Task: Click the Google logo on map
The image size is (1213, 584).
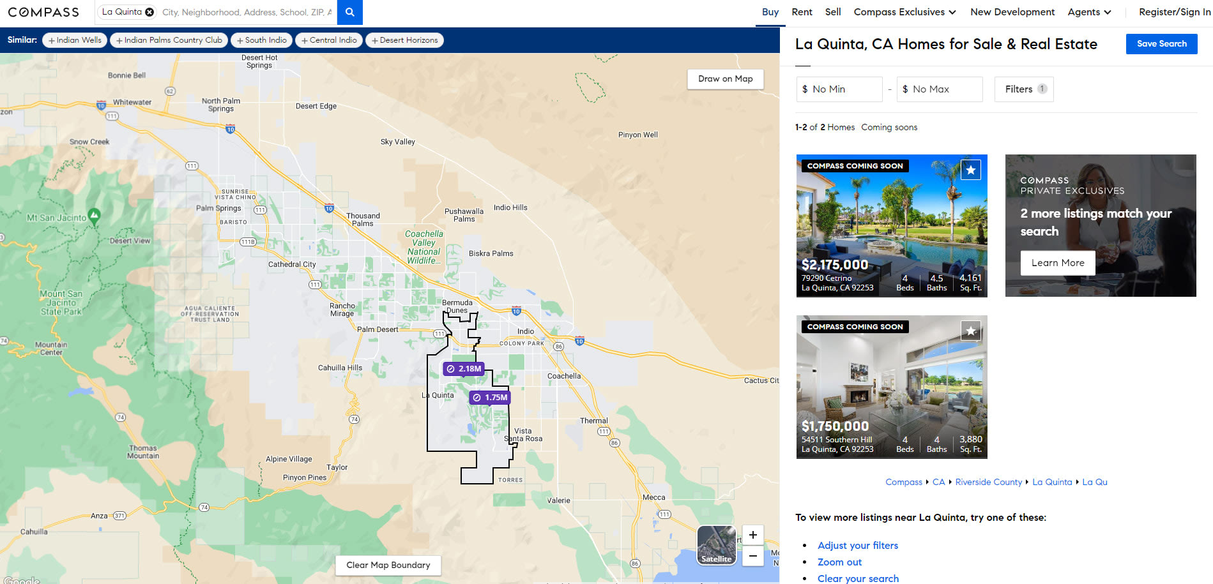Action: (22, 580)
